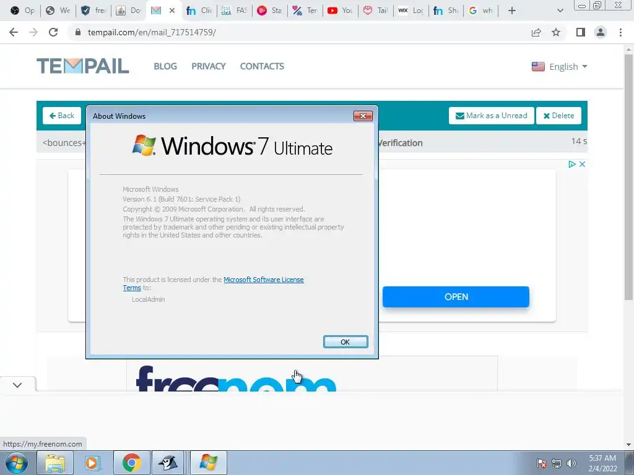634x475 pixels.
Task: Go forward in browser history
Action: tap(33, 32)
